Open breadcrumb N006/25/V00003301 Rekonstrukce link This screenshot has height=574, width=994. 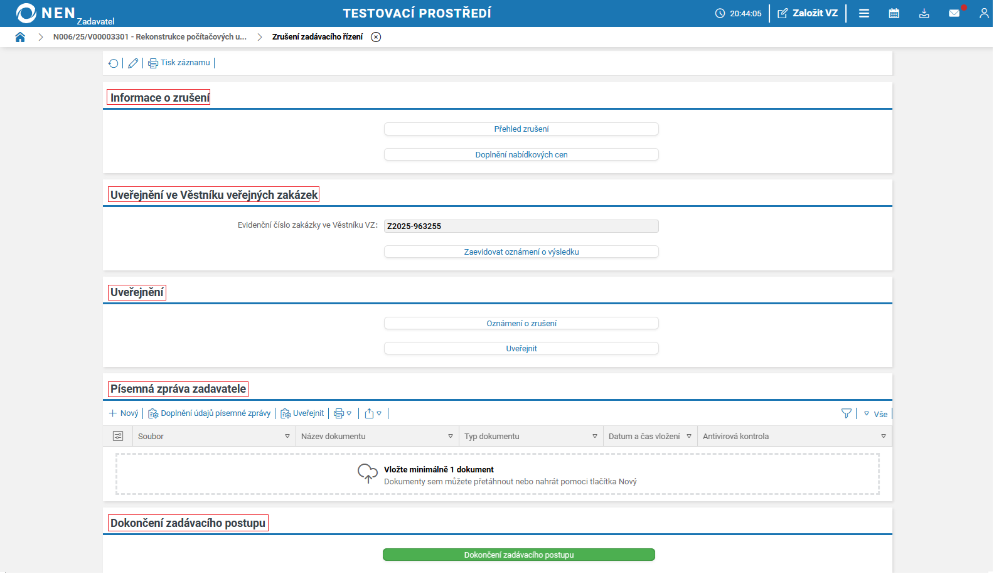pos(150,37)
